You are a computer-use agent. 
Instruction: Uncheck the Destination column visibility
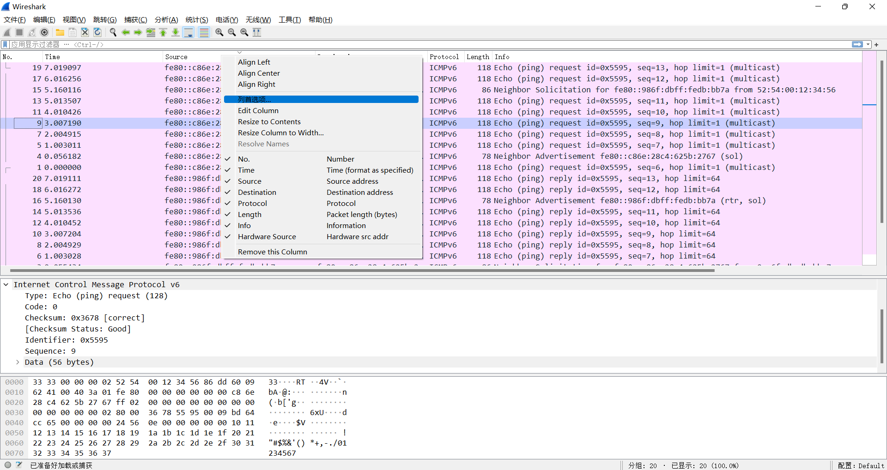[322, 192]
